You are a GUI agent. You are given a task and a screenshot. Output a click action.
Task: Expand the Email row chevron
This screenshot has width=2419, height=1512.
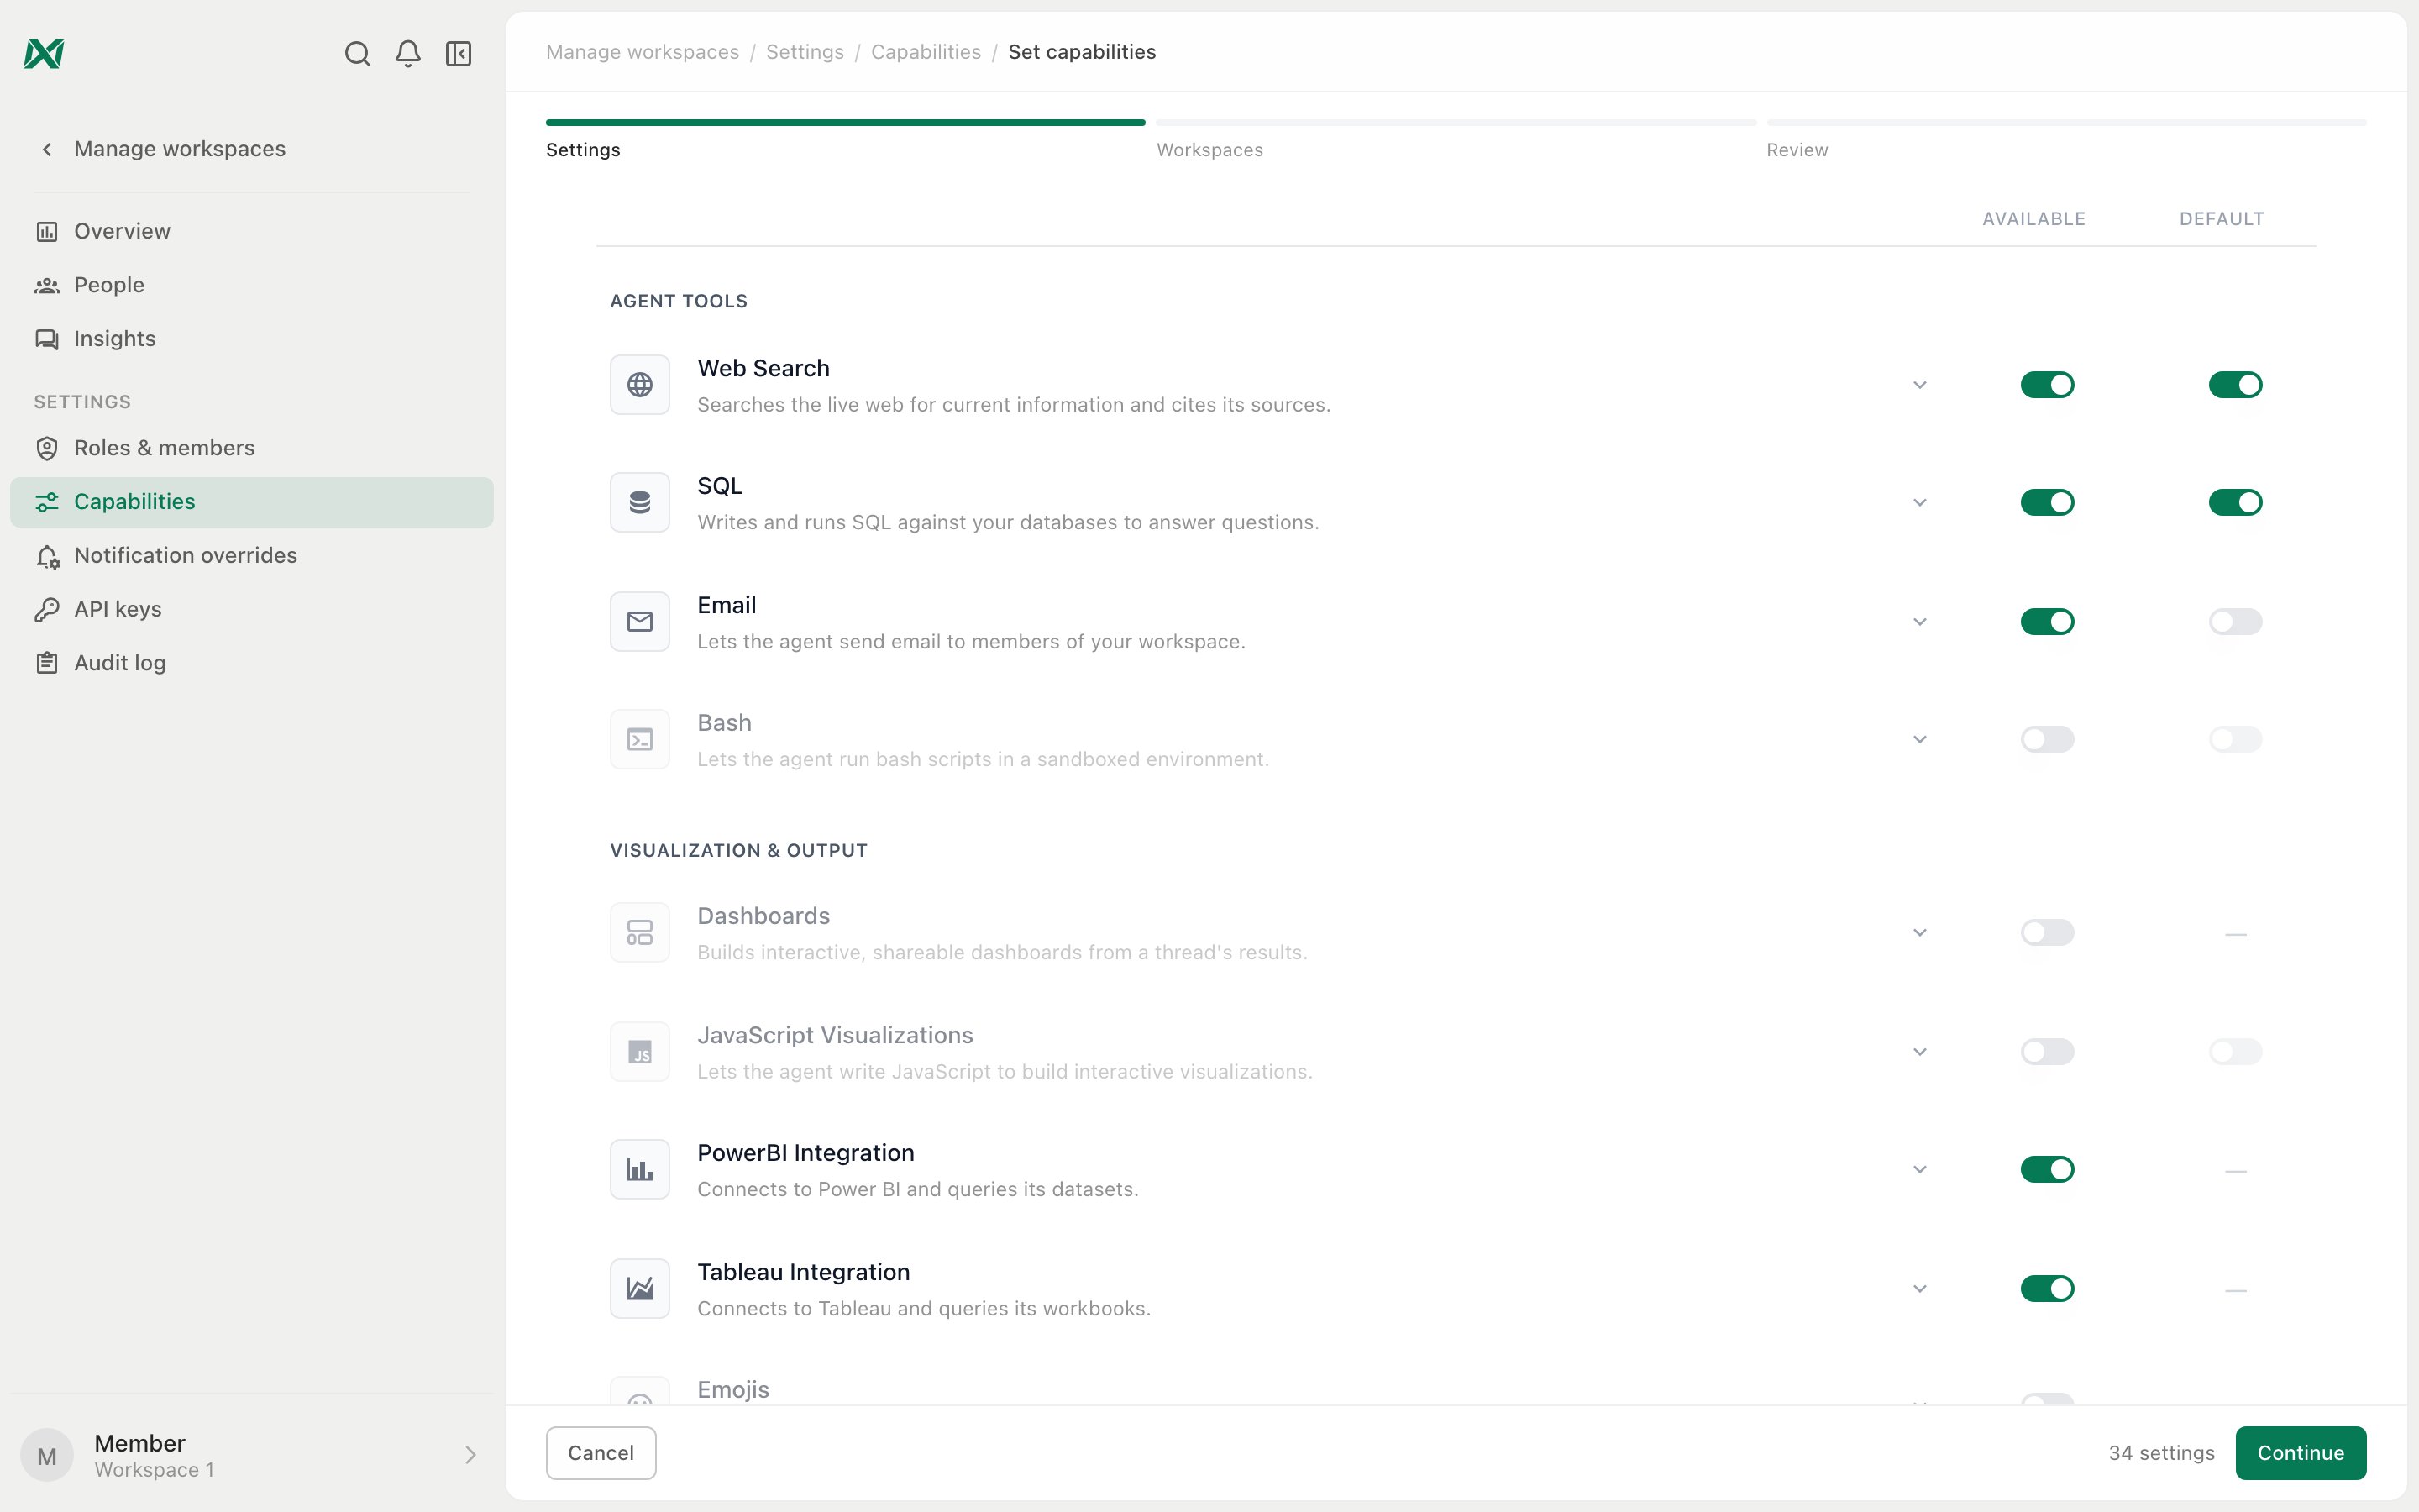click(1919, 622)
